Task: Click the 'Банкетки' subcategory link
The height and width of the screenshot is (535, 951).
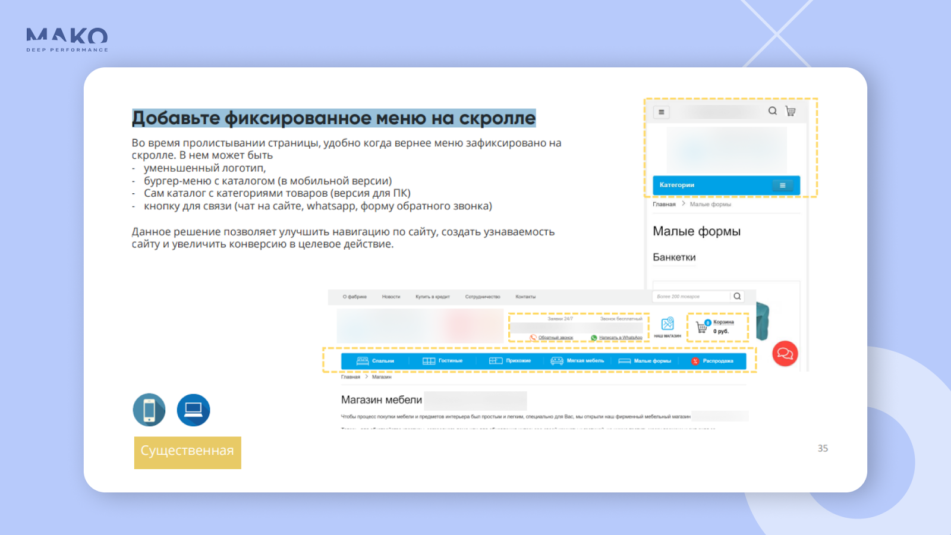Action: [x=674, y=257]
